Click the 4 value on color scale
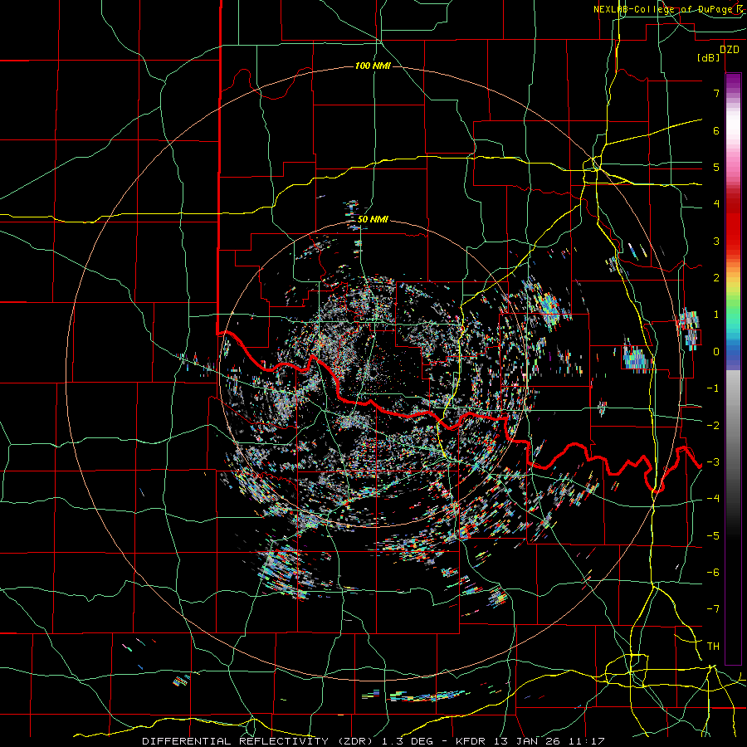747x747 pixels. tap(716, 204)
